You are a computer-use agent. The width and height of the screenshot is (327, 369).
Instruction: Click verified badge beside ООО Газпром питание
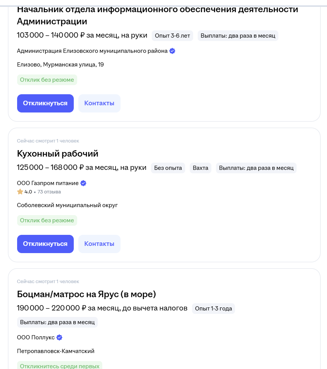pyautogui.click(x=83, y=183)
